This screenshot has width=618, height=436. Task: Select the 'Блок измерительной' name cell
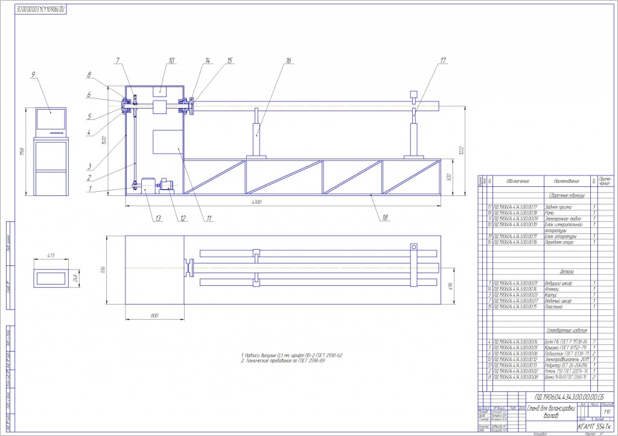pos(563,224)
